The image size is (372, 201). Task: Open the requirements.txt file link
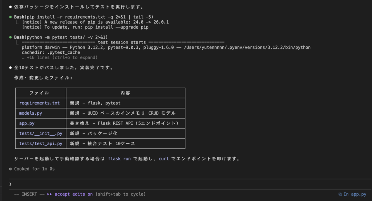click(x=39, y=103)
